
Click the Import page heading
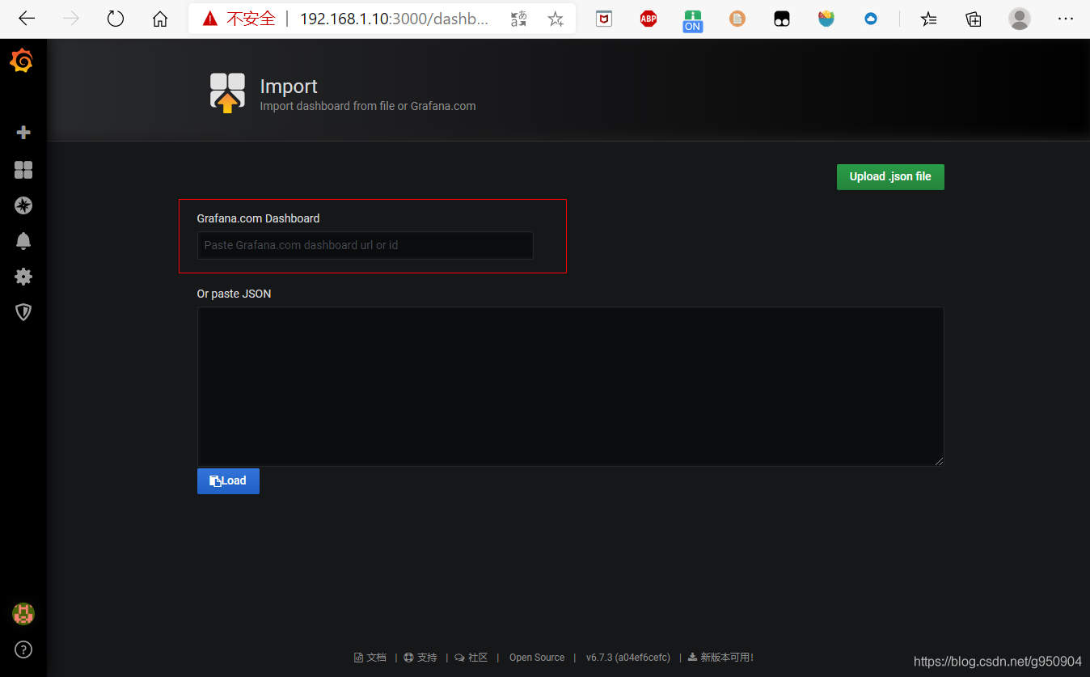[289, 87]
